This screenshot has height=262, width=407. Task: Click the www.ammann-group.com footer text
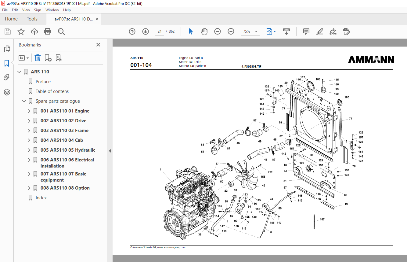(x=171, y=247)
